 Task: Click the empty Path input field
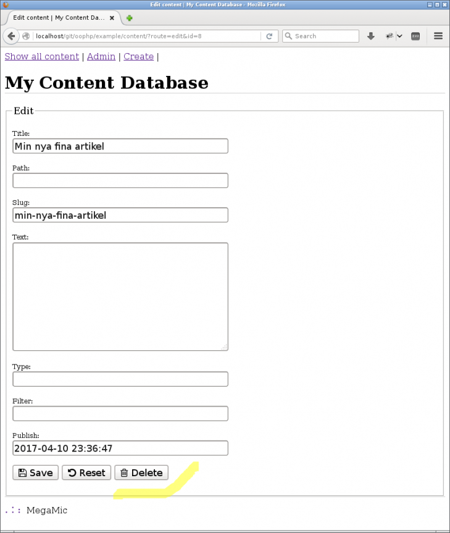tap(120, 180)
